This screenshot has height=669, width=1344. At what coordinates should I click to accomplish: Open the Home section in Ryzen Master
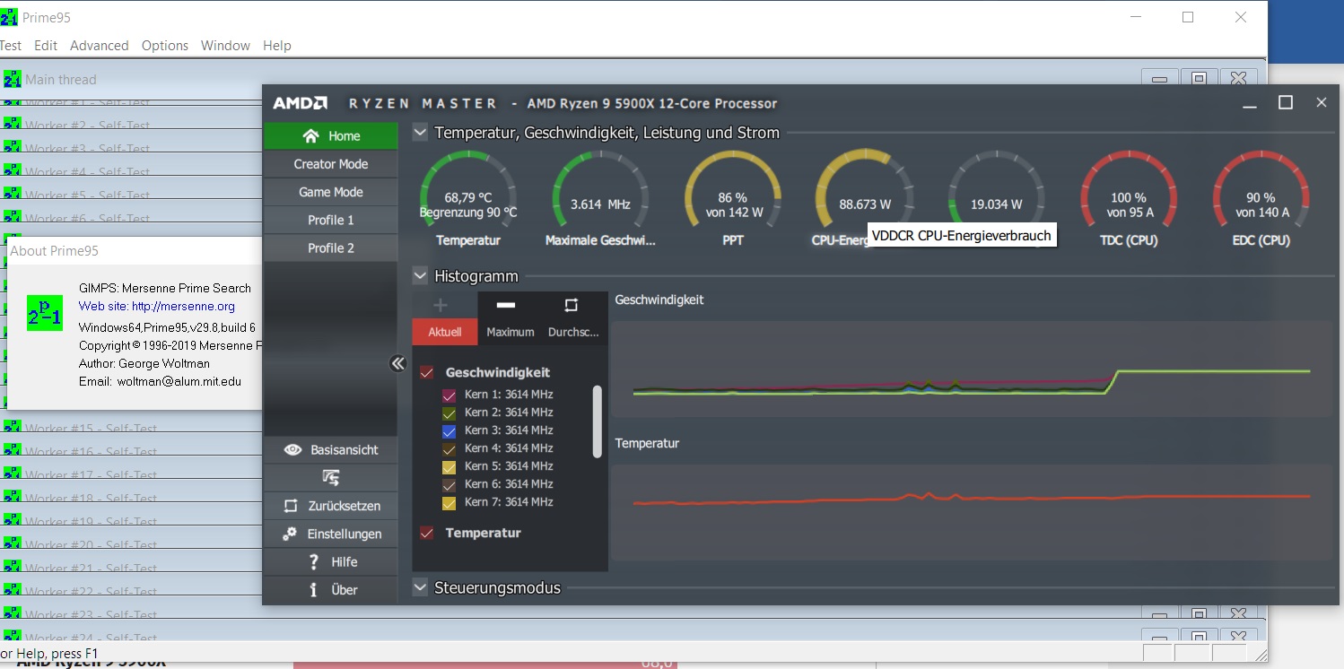pos(330,136)
